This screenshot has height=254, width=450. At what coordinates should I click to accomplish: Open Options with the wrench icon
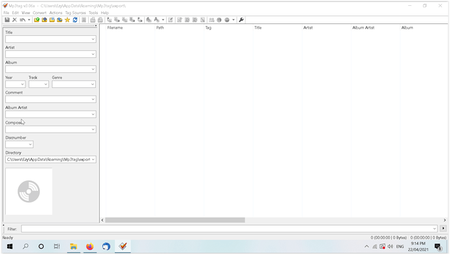tap(241, 20)
